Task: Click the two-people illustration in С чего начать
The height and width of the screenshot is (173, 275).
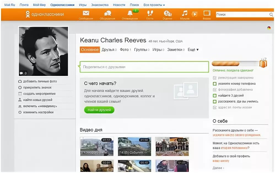Action: coord(186,91)
